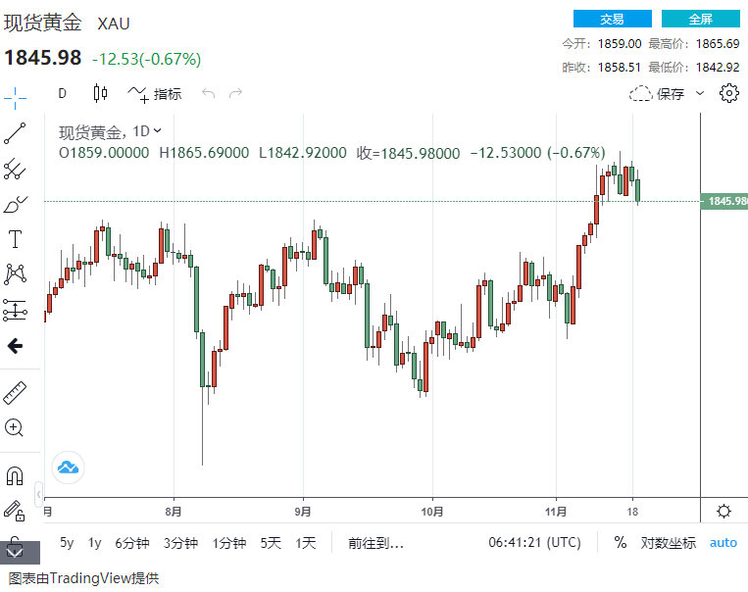This screenshot has width=748, height=592.
Task: Toggle percent scale with % button
Action: pos(620,542)
